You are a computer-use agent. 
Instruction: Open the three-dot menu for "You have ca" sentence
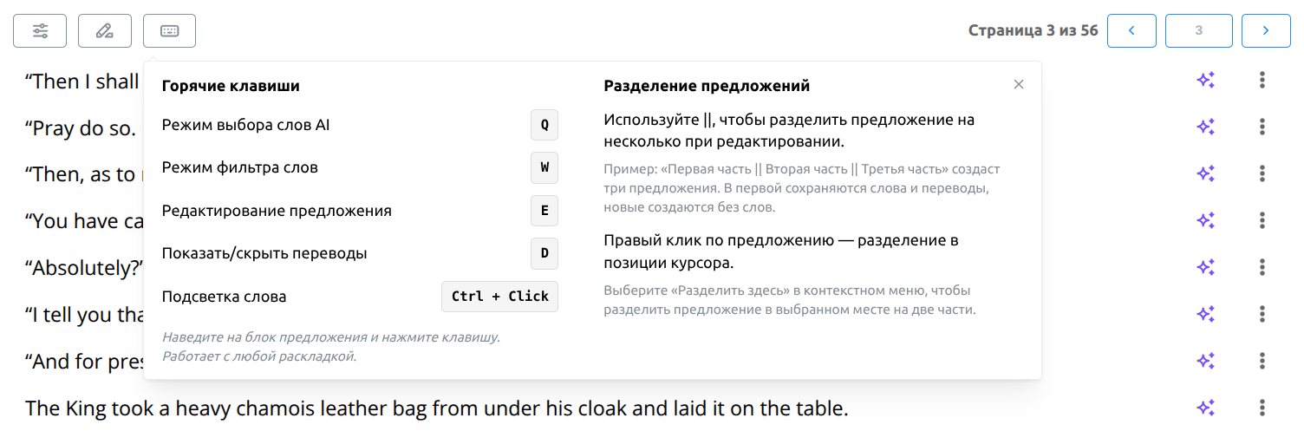tap(1262, 220)
